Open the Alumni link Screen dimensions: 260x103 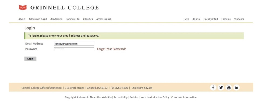point(197,19)
